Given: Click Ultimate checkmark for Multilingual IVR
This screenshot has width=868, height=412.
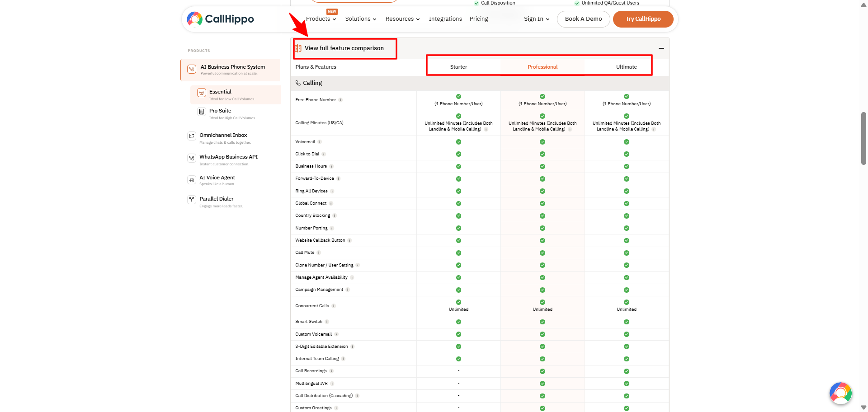Looking at the screenshot, I should coord(627,384).
